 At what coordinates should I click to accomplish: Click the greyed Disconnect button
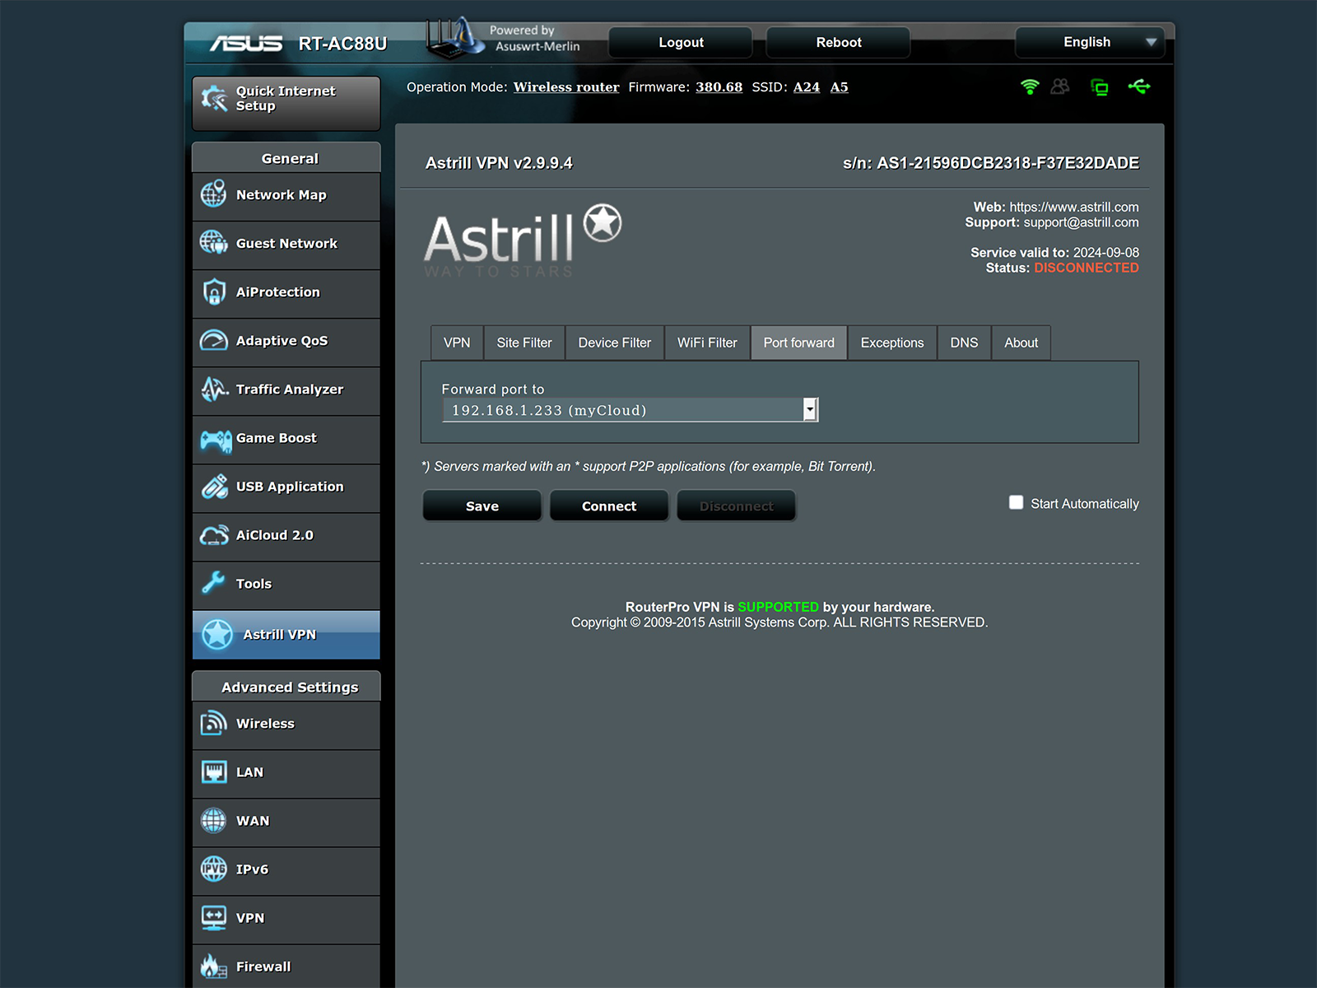[x=737, y=506]
